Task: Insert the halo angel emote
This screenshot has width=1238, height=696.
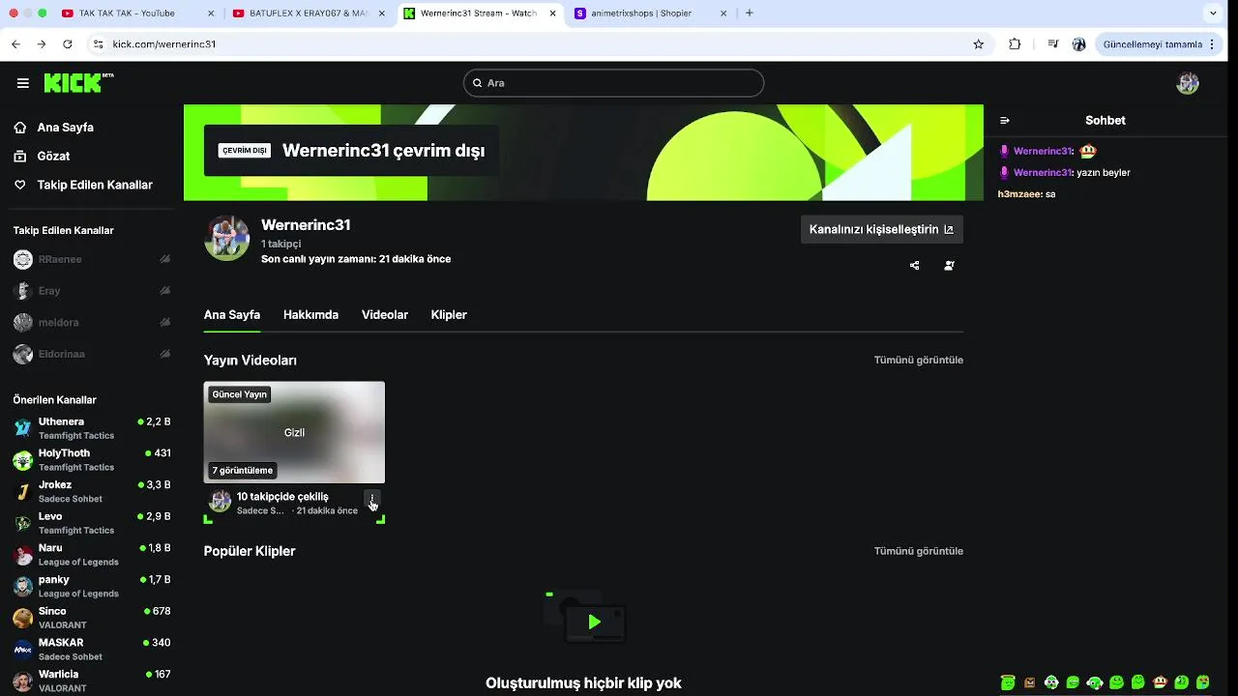Action: [x=1008, y=682]
